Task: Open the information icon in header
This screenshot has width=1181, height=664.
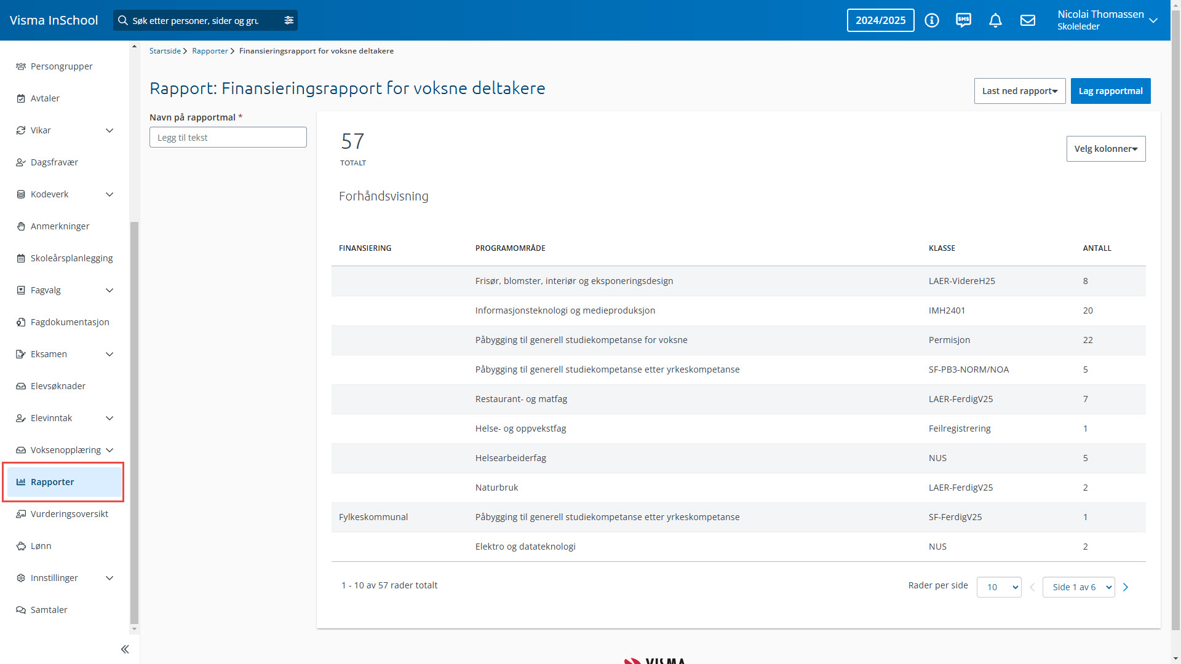Action: (x=932, y=20)
